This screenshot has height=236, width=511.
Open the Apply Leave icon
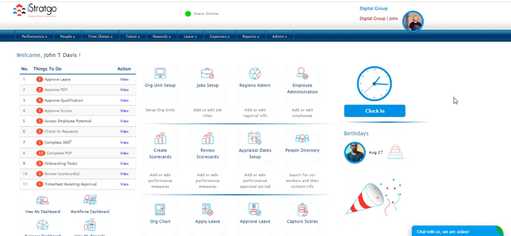pyautogui.click(x=208, y=210)
